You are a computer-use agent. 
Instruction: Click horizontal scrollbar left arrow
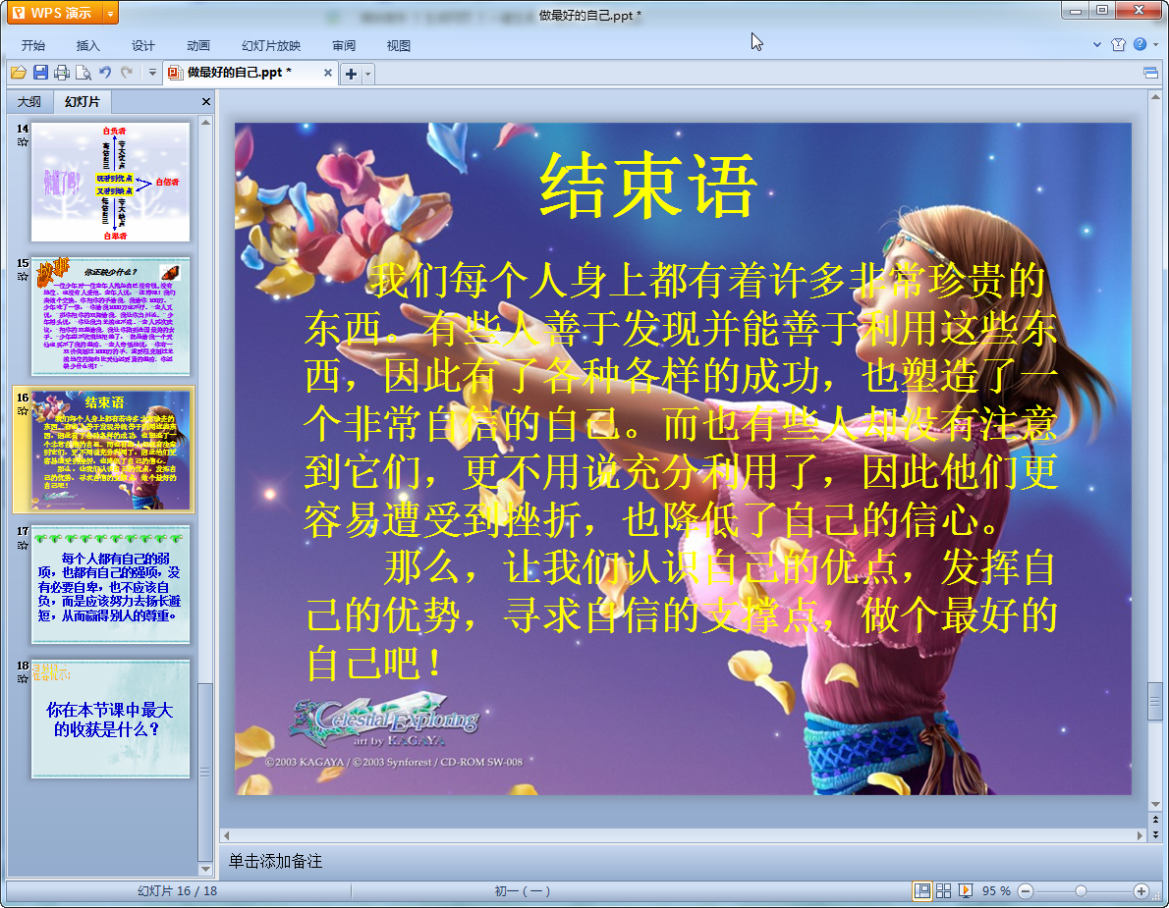227,835
